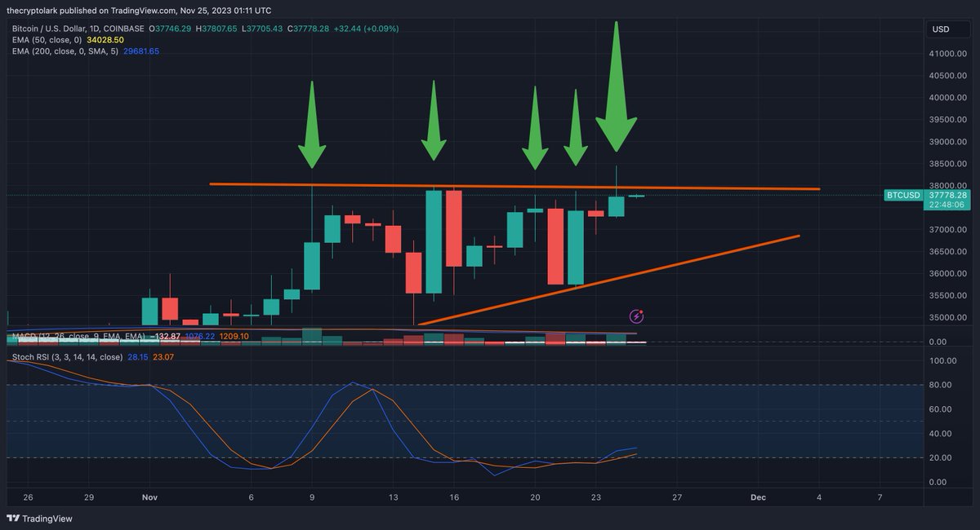Viewport: 980px width, 530px height.
Task: Click the 39000.00 price axis label
Action: point(949,142)
